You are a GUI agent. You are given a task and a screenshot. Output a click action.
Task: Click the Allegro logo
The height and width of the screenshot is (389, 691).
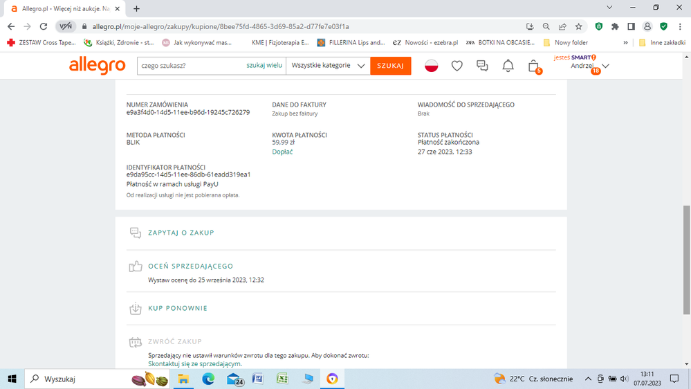[97, 66]
